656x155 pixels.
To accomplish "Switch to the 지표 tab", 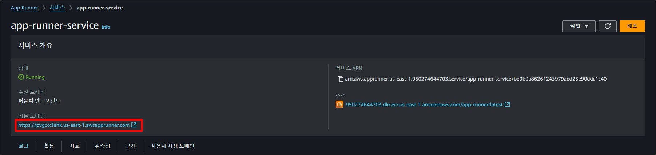I will tap(75, 146).
